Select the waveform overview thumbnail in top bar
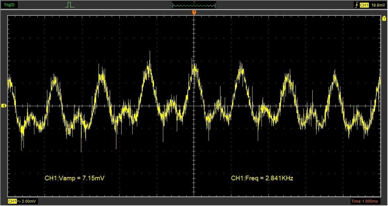This screenshot has width=388, height=206. [194, 5]
